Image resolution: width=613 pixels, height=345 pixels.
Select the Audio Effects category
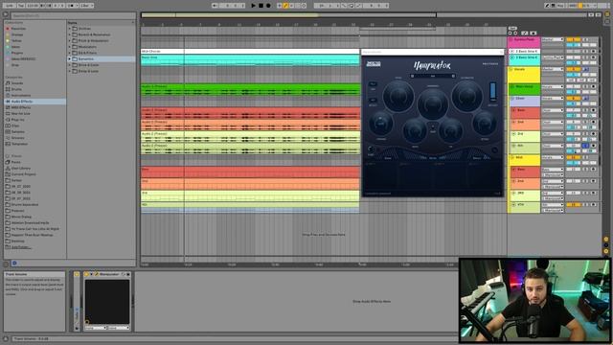(x=34, y=102)
